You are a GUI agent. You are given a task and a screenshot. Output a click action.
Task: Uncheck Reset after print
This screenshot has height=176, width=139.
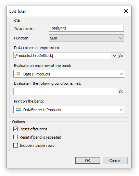(x=15, y=129)
